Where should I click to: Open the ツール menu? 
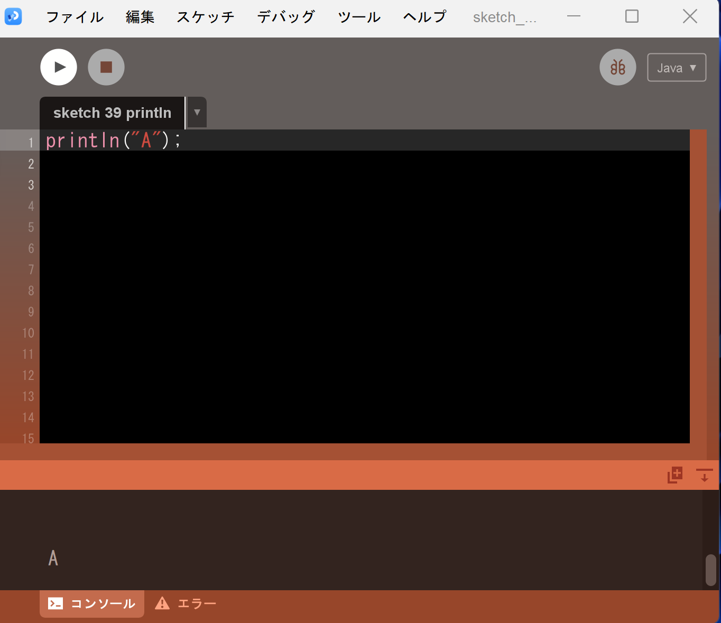[x=359, y=16]
